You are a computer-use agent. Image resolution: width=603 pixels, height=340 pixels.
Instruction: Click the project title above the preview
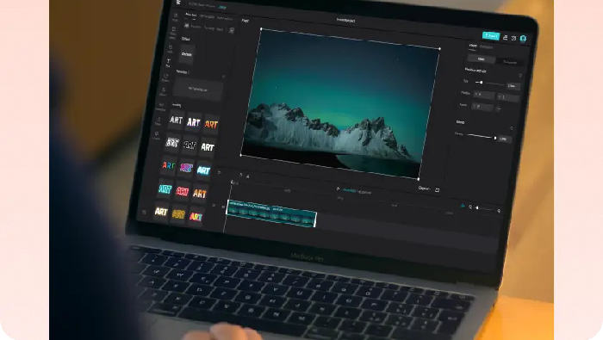[345, 20]
